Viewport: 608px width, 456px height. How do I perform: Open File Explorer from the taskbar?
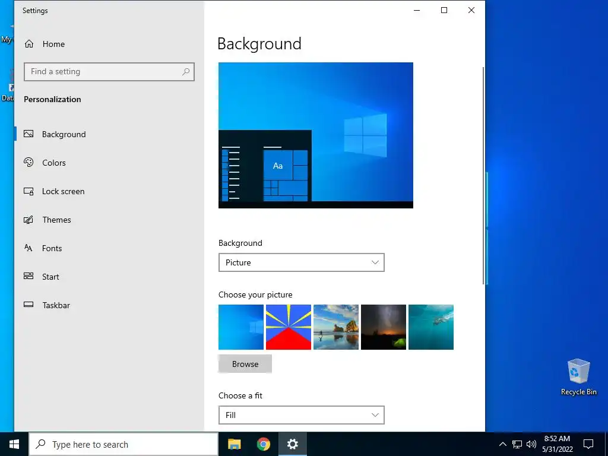click(234, 444)
